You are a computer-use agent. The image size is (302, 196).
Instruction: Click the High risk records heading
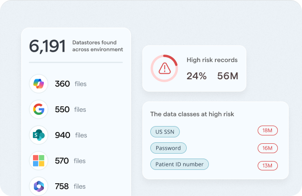[212, 60]
